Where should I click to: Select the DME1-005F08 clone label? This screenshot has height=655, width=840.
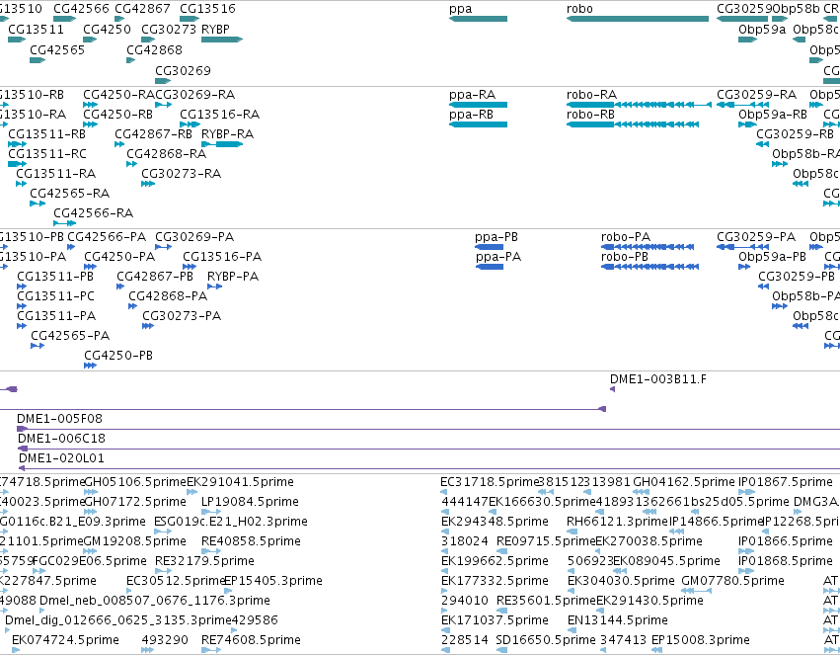click(59, 419)
